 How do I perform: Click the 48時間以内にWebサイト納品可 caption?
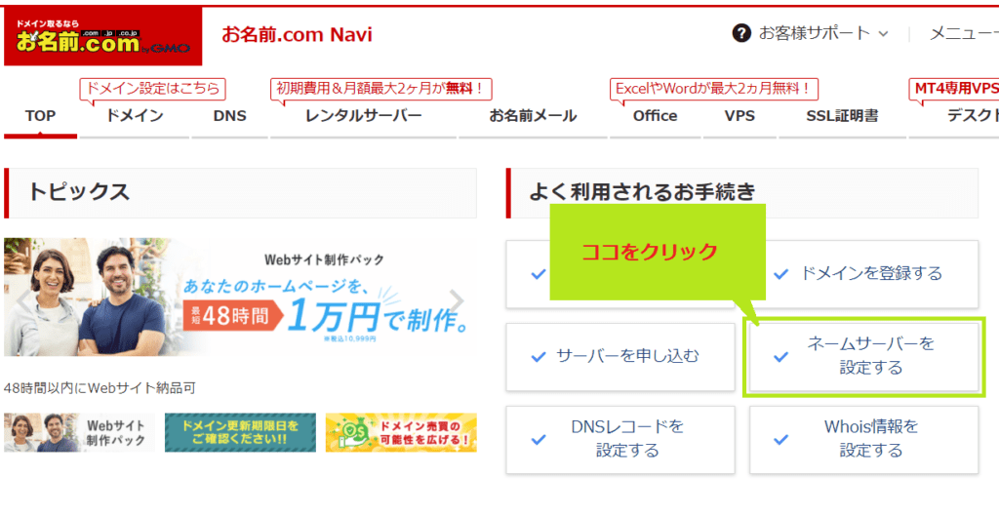(x=100, y=388)
